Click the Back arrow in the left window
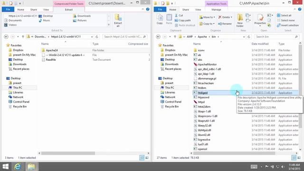 coord(6,37)
